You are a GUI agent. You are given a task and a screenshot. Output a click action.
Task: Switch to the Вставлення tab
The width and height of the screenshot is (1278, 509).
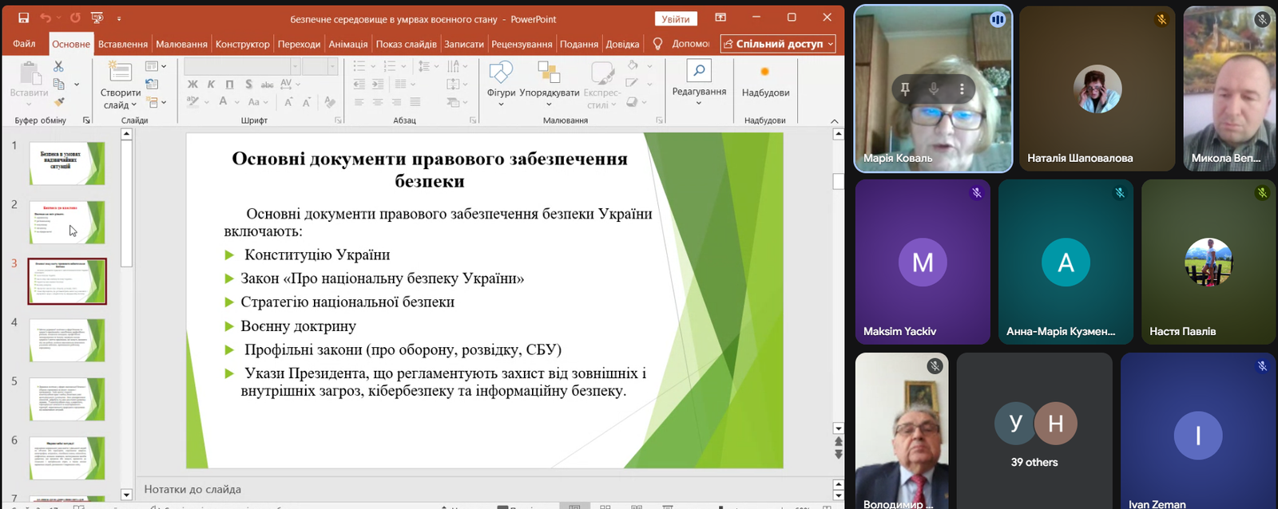(122, 44)
